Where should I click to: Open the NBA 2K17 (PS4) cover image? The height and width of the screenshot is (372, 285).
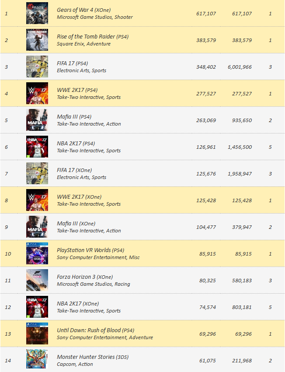coord(37,147)
